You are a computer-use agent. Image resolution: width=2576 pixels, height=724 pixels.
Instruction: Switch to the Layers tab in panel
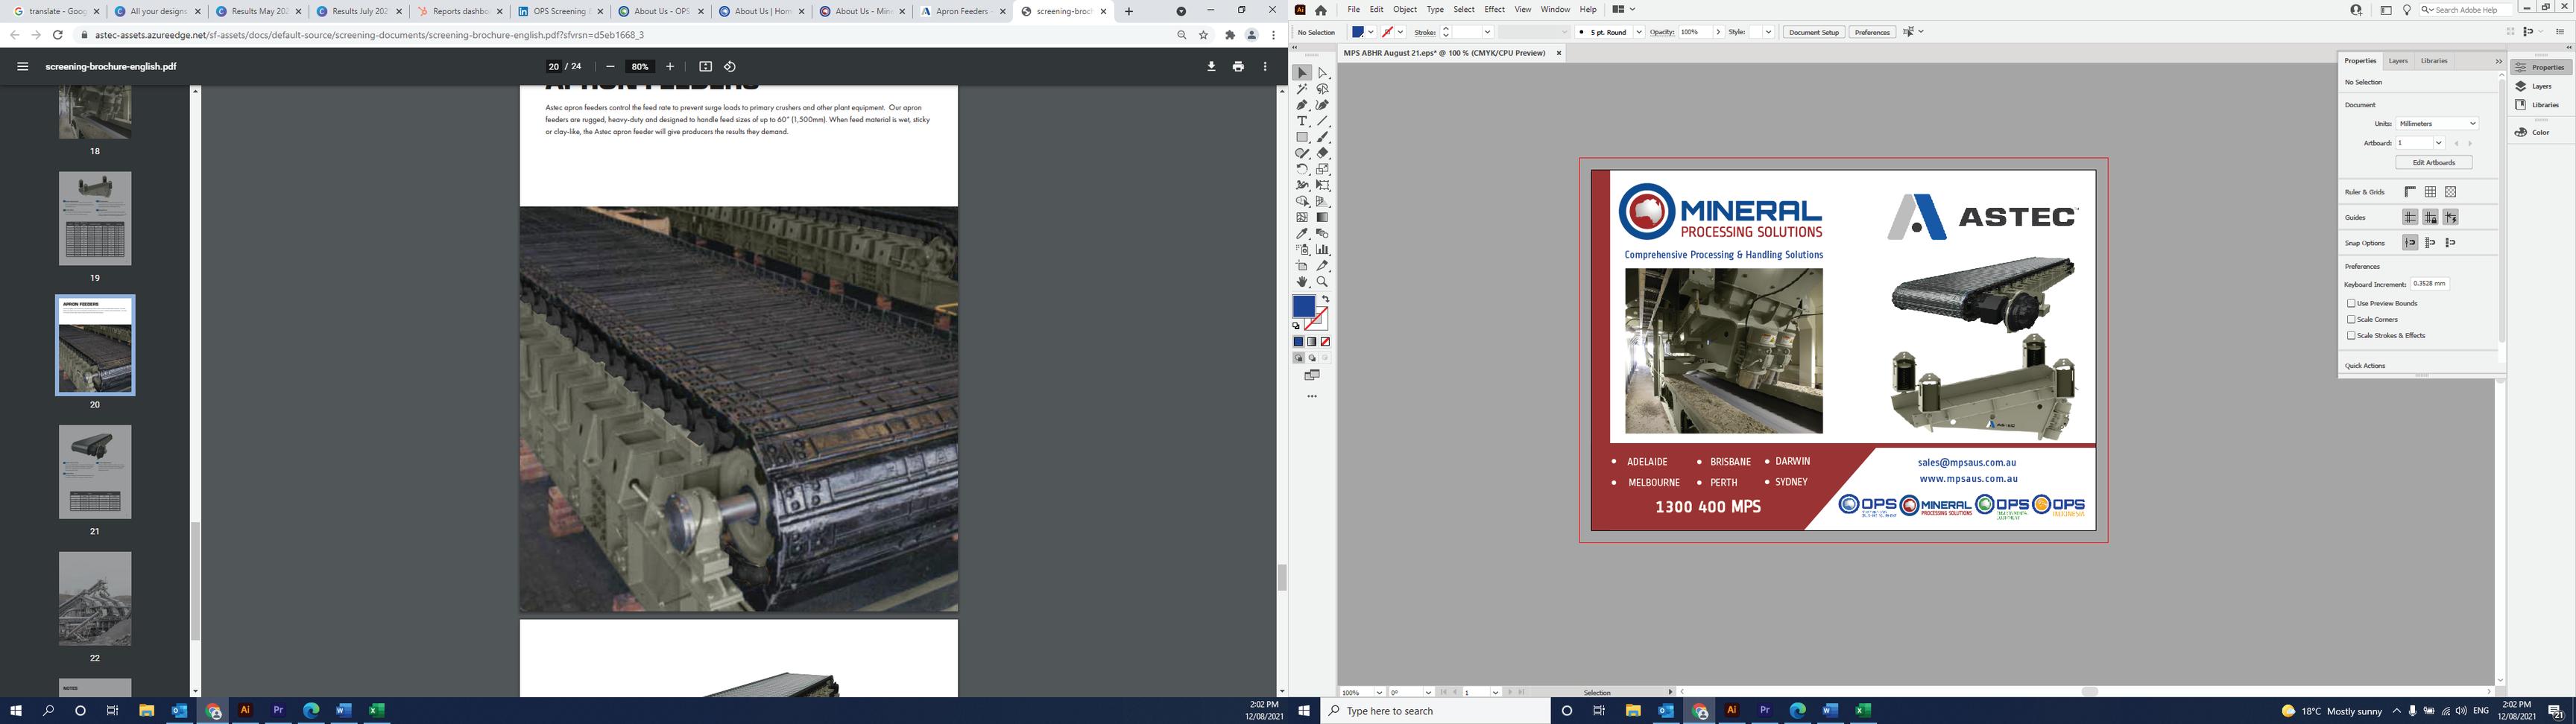2398,61
